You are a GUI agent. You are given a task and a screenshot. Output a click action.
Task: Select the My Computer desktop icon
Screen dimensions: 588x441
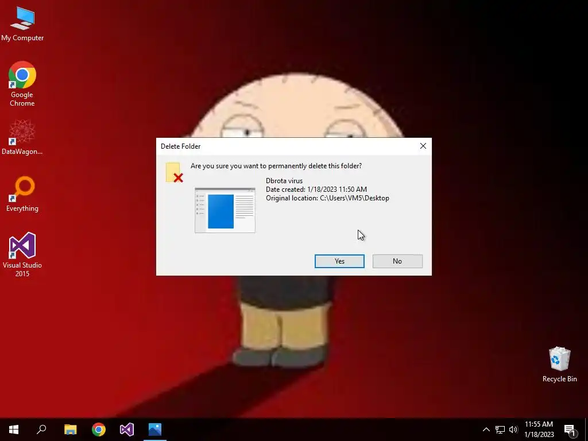(22, 24)
